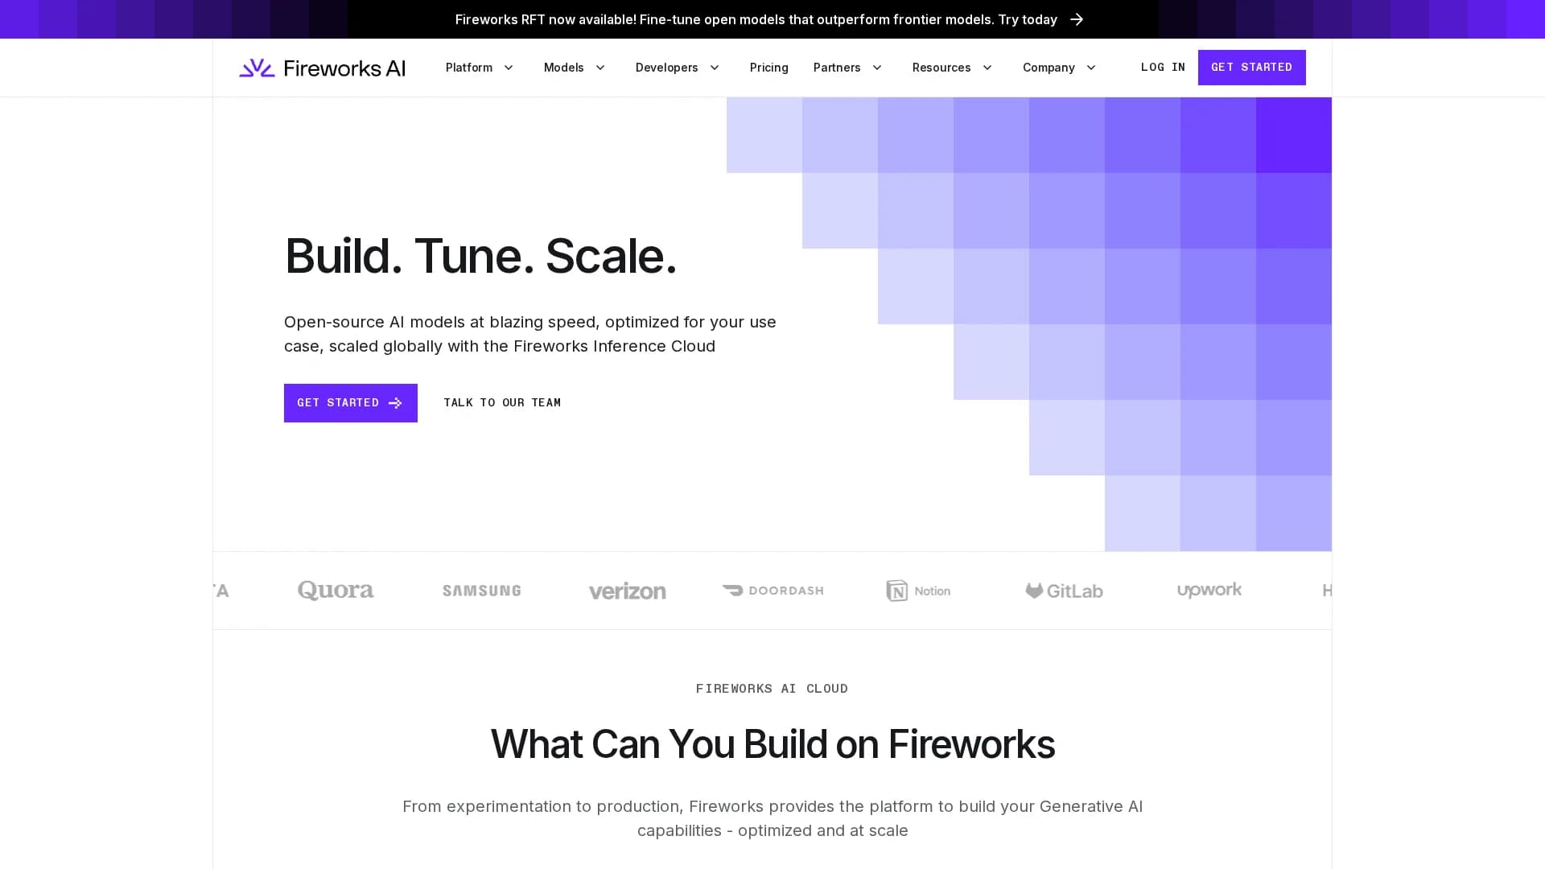This screenshot has height=869, width=1545.
Task: Click the arrow icon in hero GET STARTED
Action: click(395, 403)
